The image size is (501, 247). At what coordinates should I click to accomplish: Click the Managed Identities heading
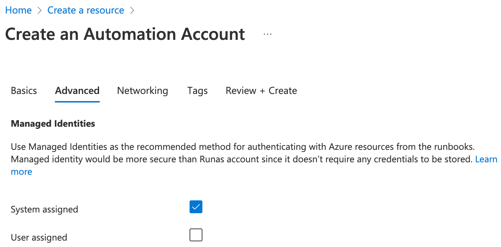(x=53, y=124)
